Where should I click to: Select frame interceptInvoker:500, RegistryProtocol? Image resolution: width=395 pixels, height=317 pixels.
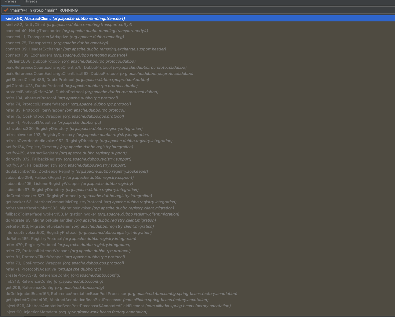[197, 232]
